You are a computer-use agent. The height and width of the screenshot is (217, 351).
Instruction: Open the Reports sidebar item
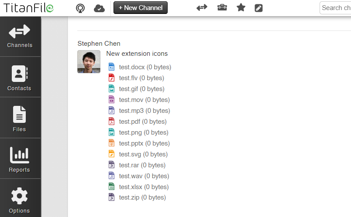tap(20, 159)
